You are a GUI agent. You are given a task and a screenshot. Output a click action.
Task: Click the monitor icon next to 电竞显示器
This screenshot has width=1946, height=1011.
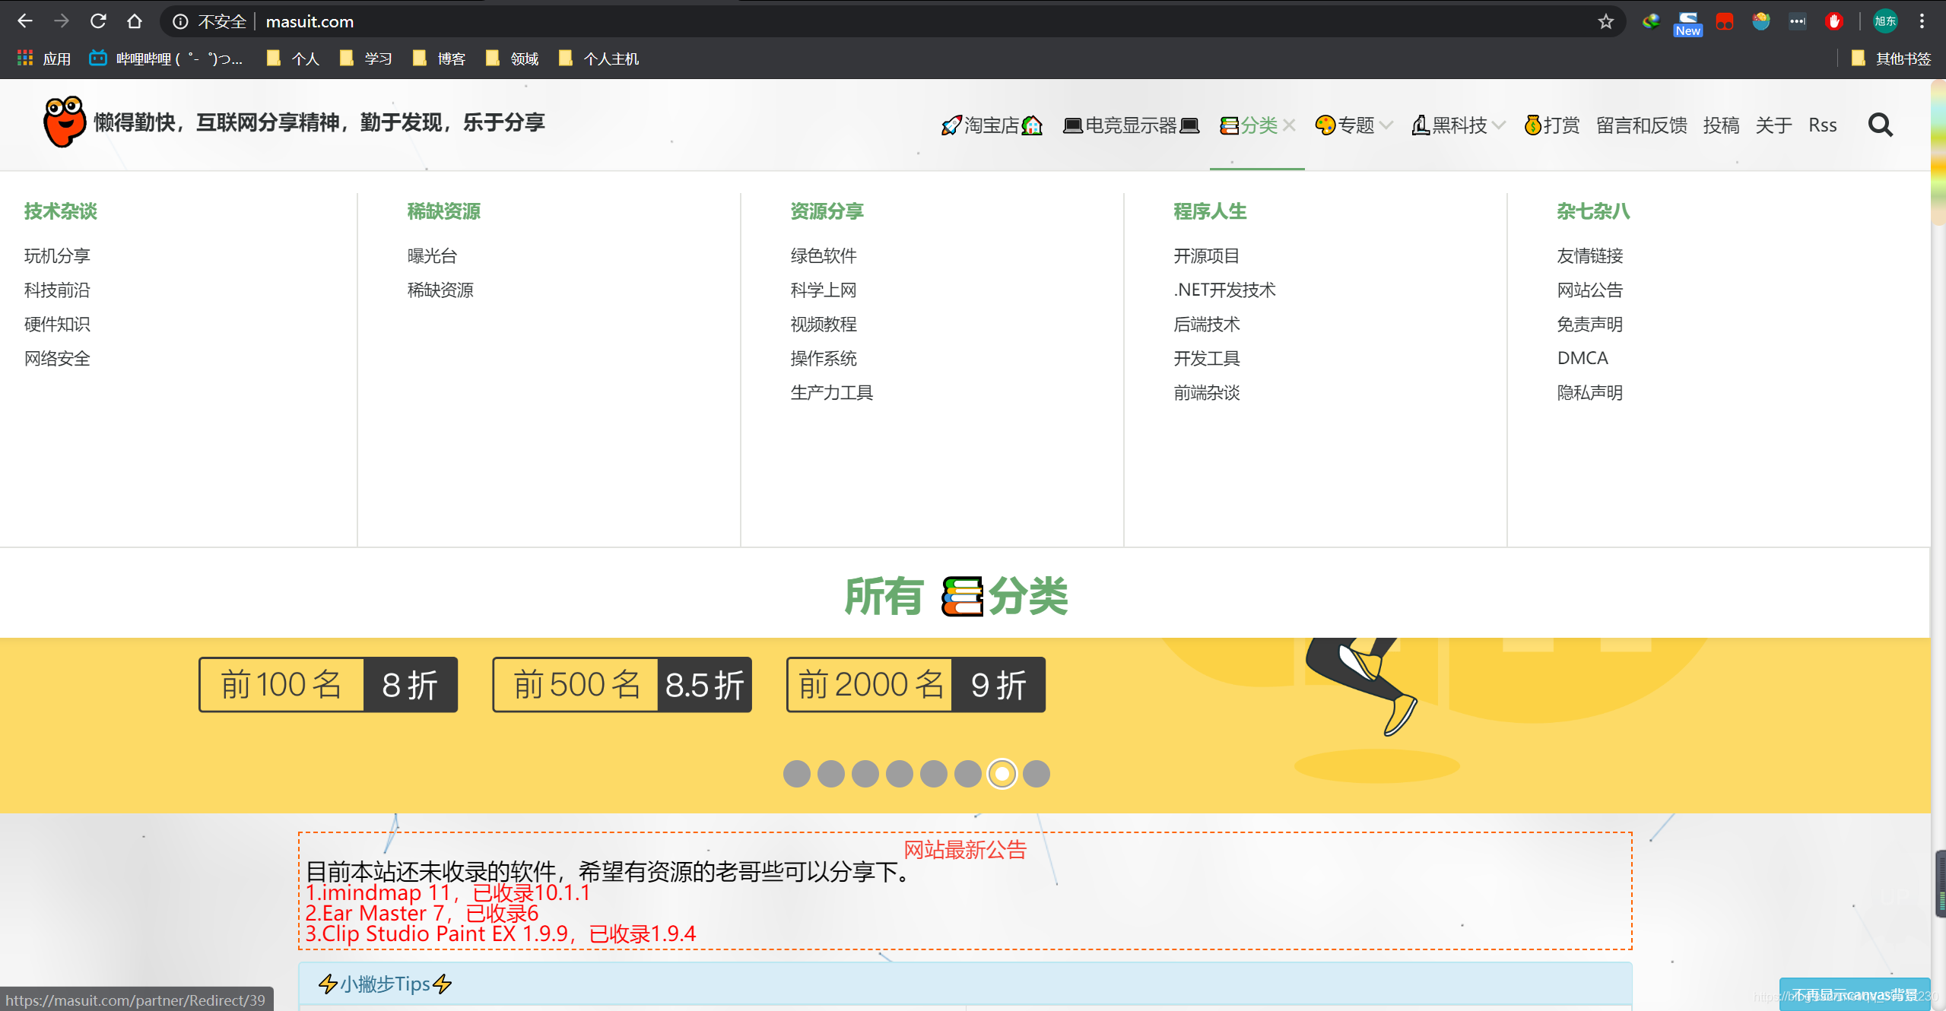click(1072, 125)
